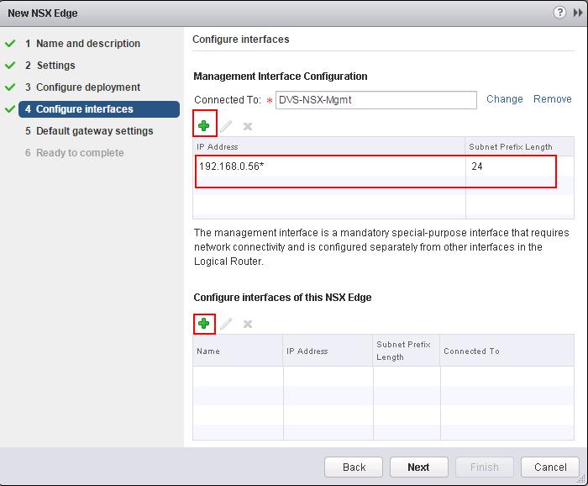
Task: Edit management IP address with pencil icon
Action: click(226, 126)
